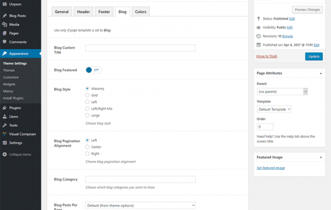331x210 pixels.
Task: Open Themes submenu item
Action: point(9,71)
